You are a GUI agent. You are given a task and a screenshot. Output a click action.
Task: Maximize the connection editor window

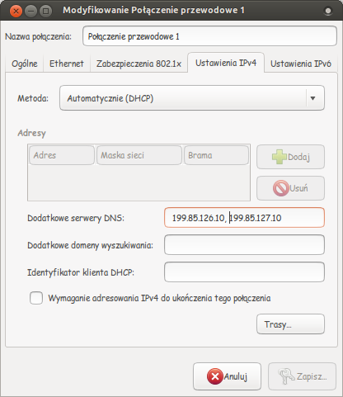tap(45, 11)
